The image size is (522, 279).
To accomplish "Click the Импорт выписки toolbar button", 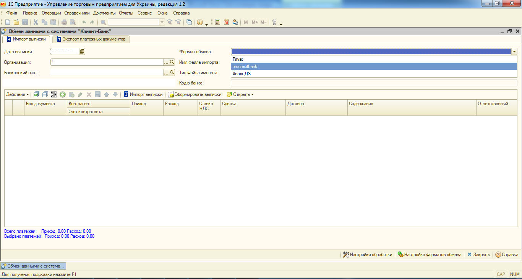I will coord(143,94).
